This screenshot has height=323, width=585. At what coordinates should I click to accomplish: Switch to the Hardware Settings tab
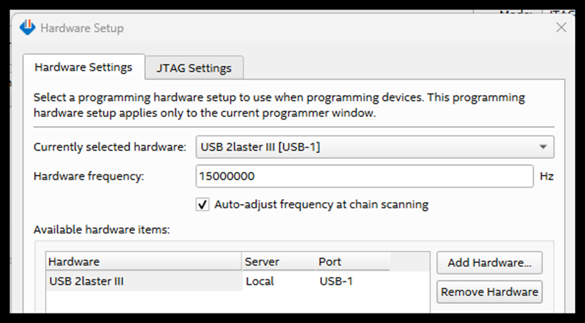coord(84,67)
